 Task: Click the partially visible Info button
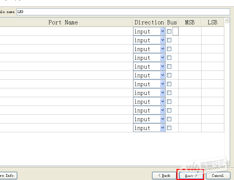8,175
